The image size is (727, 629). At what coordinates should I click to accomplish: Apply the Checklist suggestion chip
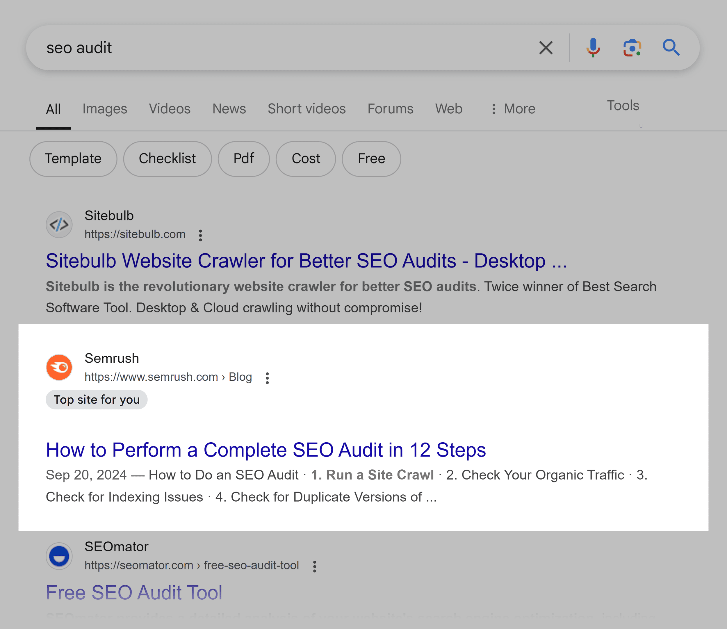click(x=168, y=159)
